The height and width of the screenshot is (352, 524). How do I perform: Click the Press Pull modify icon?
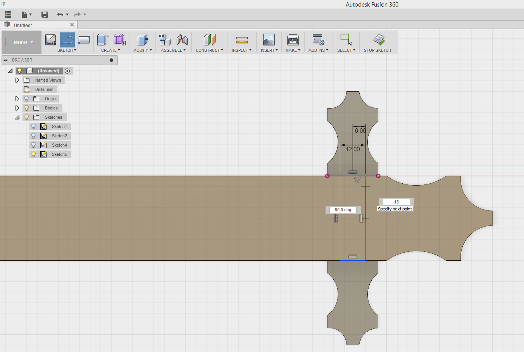pos(143,39)
